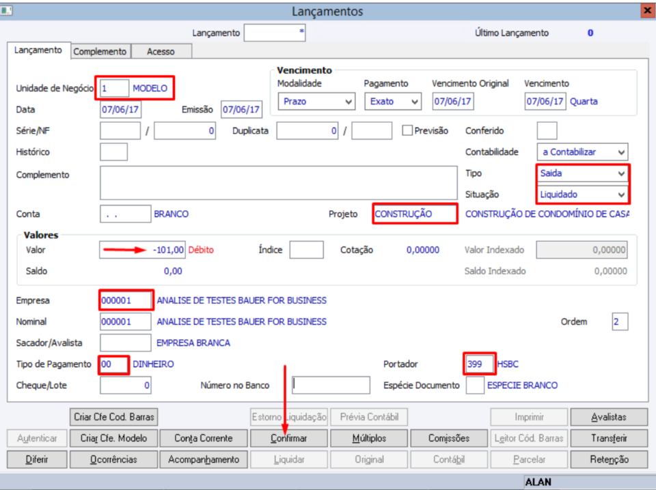Click the Série field
The height and width of the screenshot is (490, 656).
click(120, 131)
